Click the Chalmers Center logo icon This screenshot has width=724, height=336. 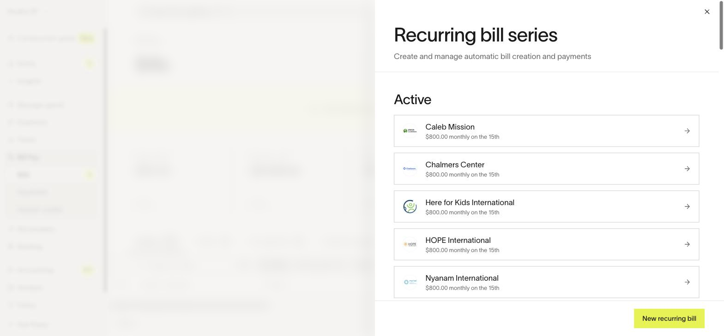(x=410, y=169)
